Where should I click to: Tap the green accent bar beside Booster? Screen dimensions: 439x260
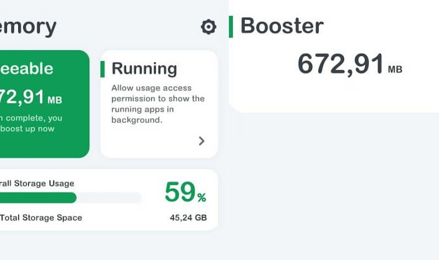(231, 26)
